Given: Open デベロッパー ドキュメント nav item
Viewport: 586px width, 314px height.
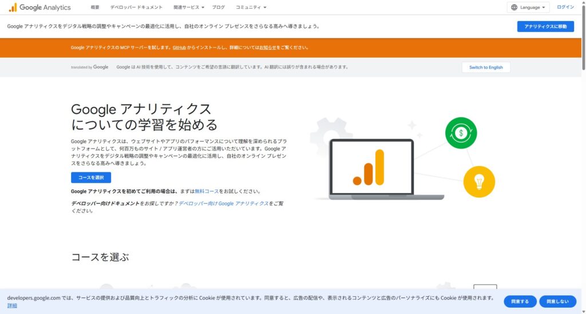Looking at the screenshot, I should click(x=136, y=7).
